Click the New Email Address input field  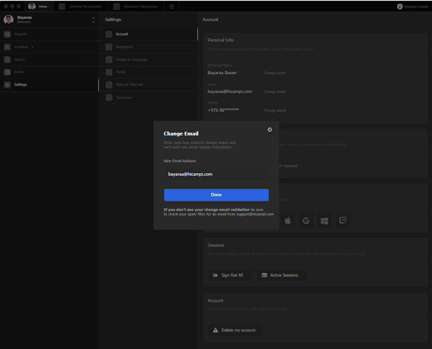[x=216, y=174]
